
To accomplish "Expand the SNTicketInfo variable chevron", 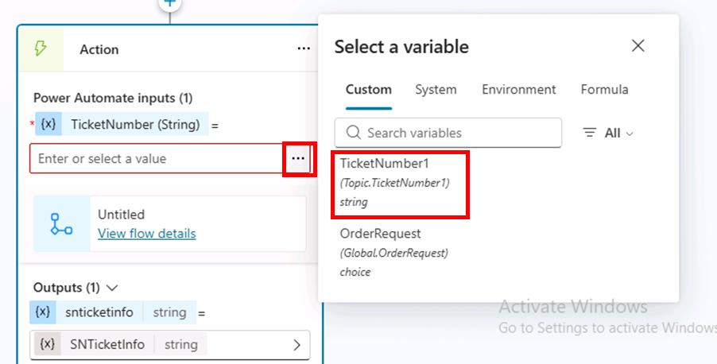I will click(x=297, y=345).
